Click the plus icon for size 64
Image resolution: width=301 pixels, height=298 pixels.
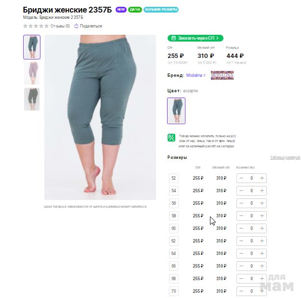tap(262, 254)
